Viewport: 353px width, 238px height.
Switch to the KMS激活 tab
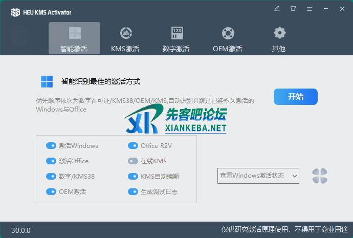tap(125, 38)
